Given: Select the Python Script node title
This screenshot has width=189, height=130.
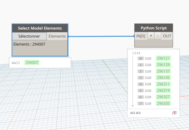Looking at the screenshot, I should pyautogui.click(x=154, y=28).
